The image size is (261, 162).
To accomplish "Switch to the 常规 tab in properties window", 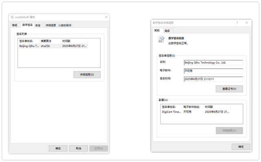I will (x=15, y=25).
